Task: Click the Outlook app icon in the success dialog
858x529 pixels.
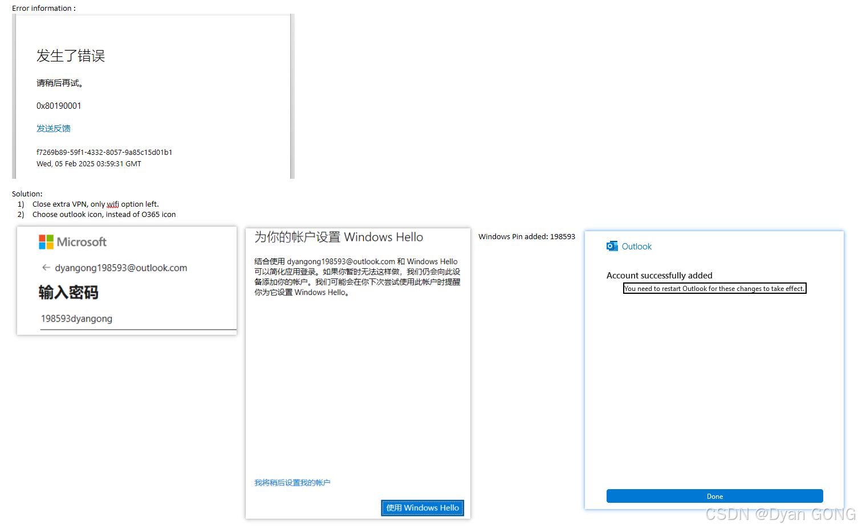Action: tap(612, 246)
